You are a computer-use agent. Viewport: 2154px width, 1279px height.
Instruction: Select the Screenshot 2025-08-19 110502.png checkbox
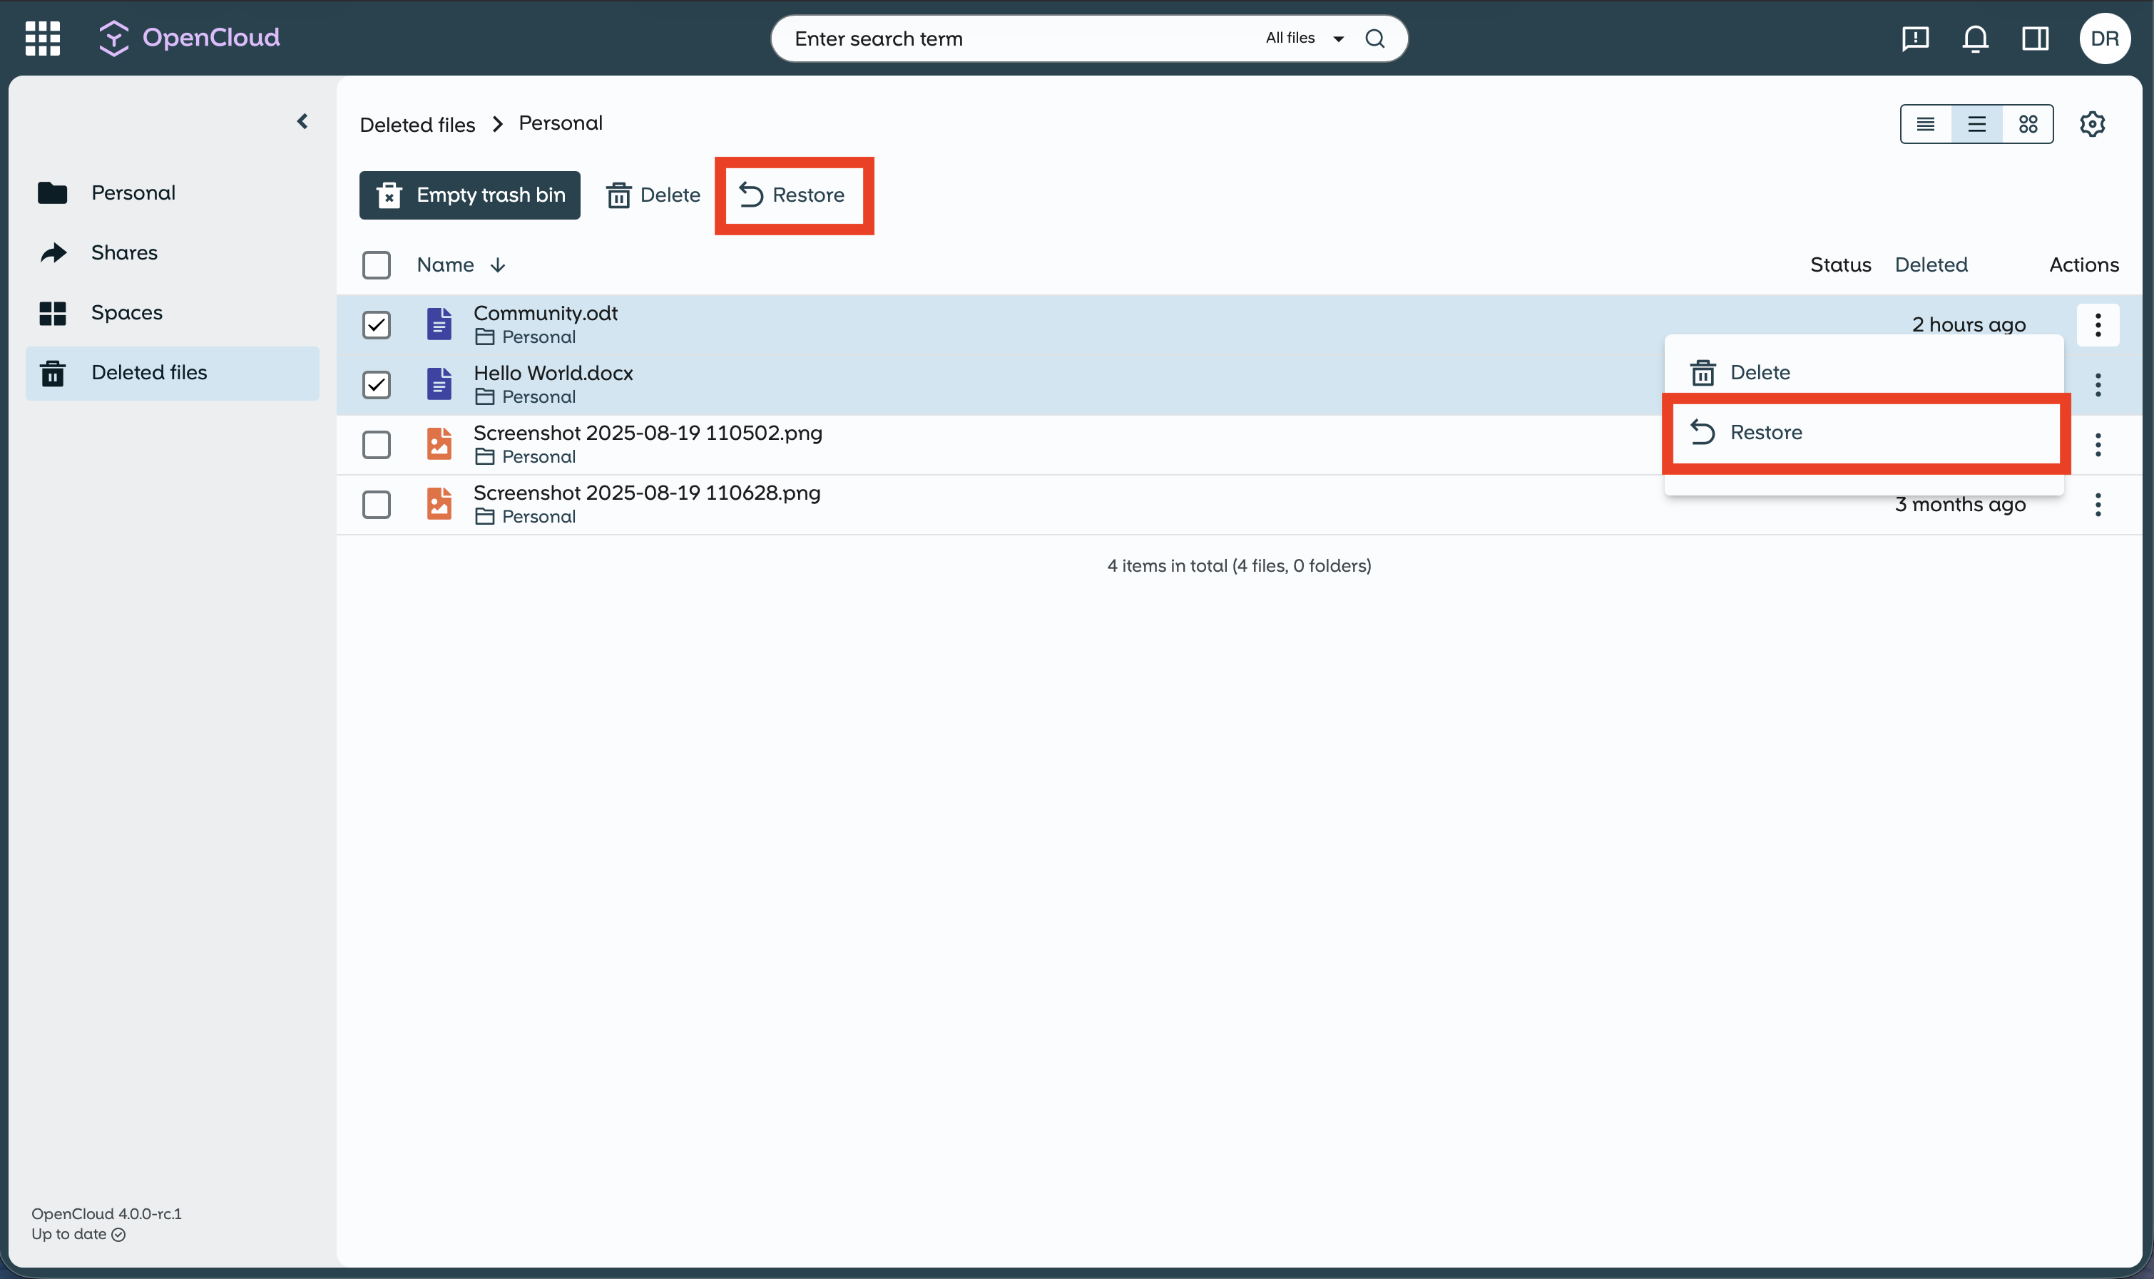click(376, 444)
